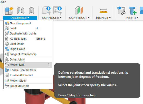The width and height of the screenshot is (143, 104).
Task: Select the highlighted Motion Link entry
Action: [28, 65]
